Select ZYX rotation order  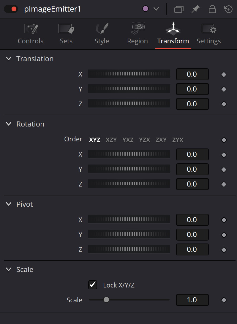(178, 140)
